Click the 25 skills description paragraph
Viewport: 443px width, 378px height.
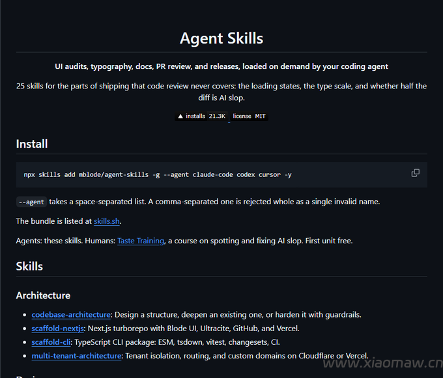point(221,92)
